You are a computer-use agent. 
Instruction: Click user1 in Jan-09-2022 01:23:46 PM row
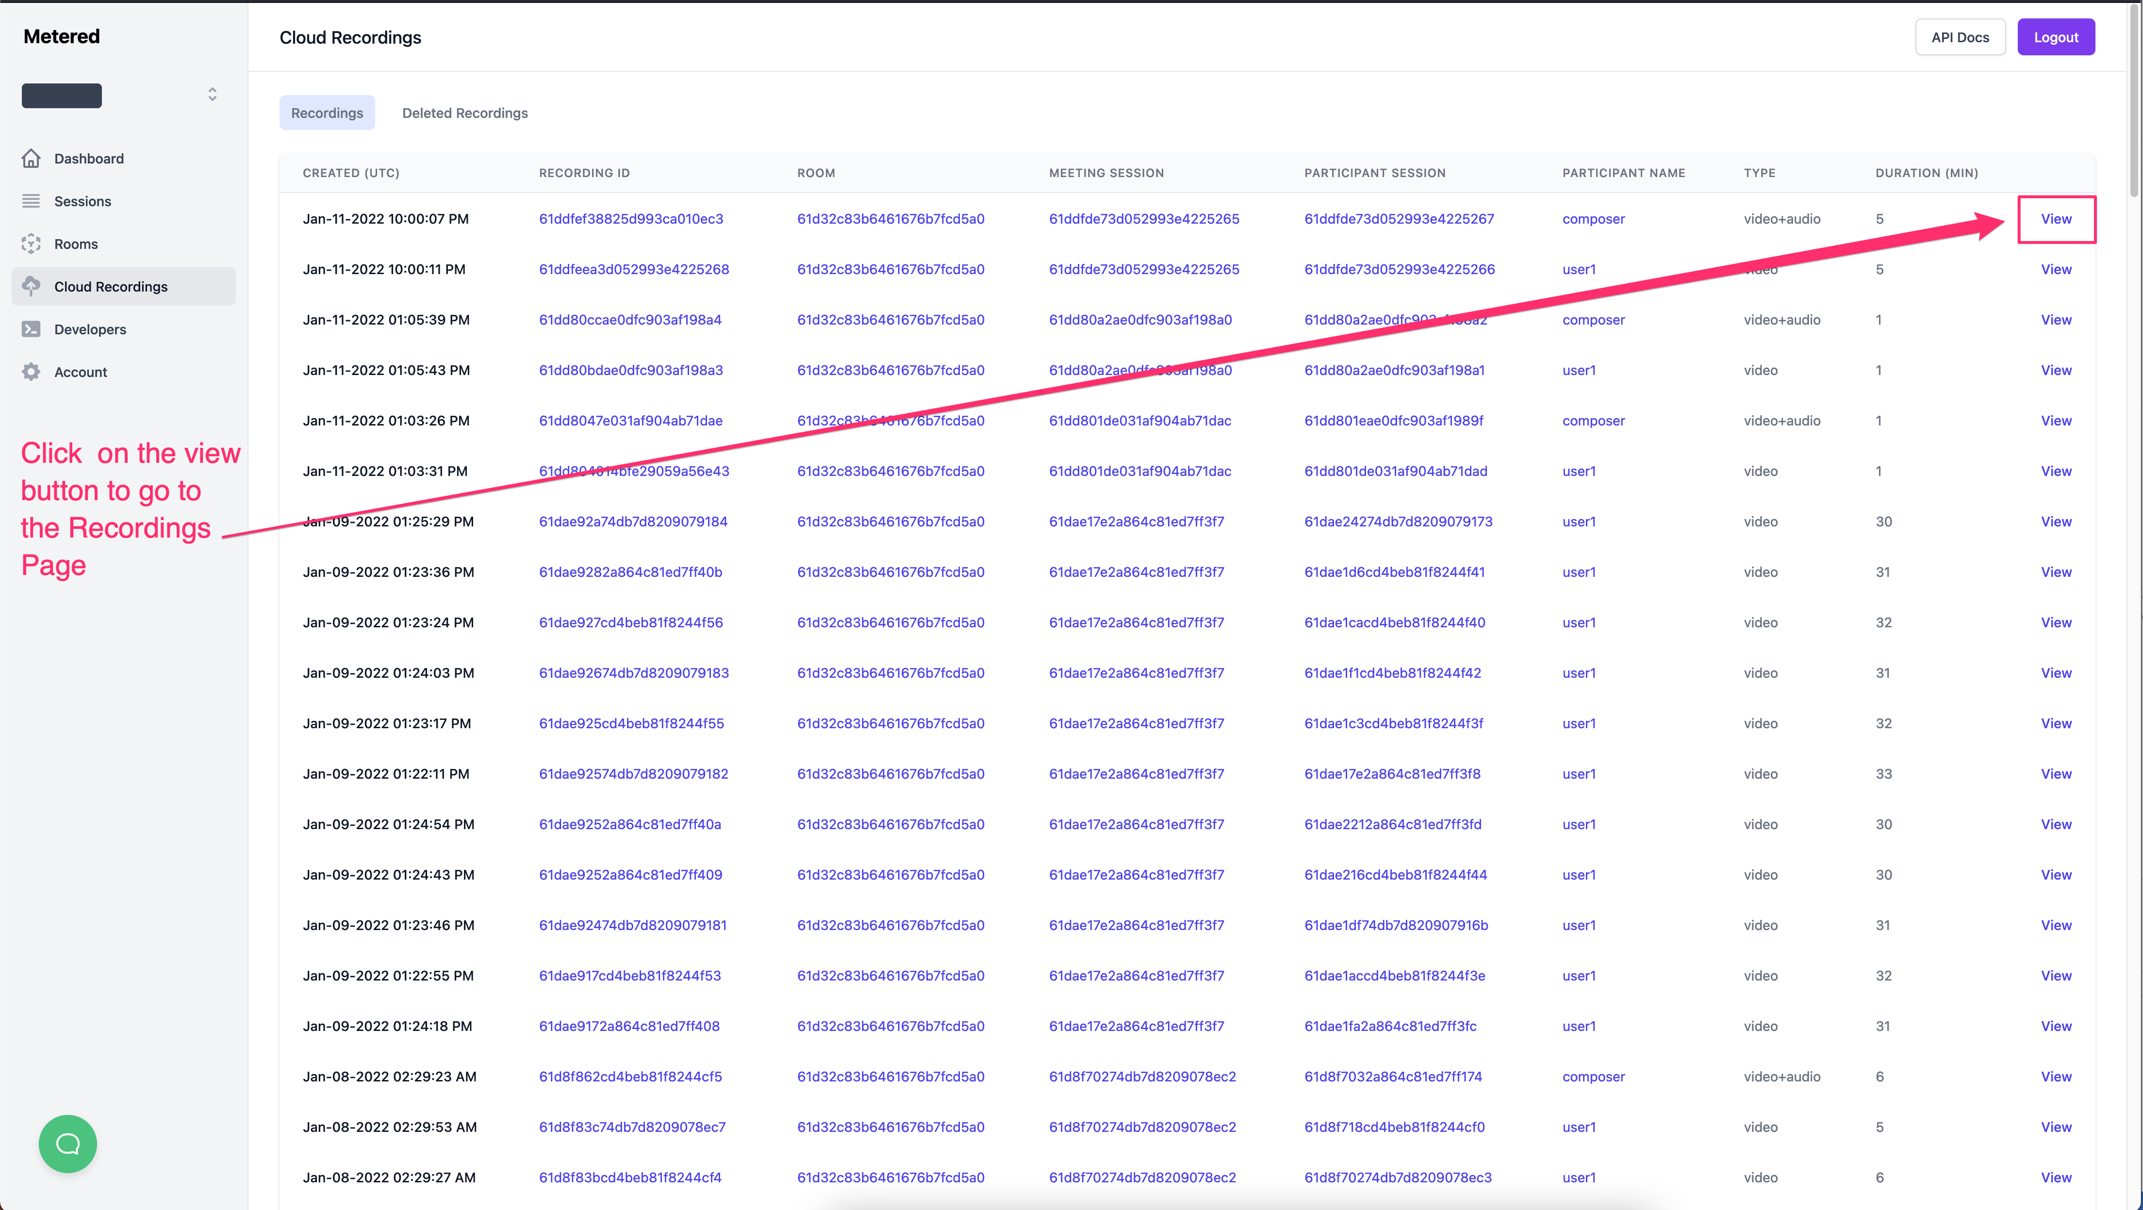tap(1579, 925)
